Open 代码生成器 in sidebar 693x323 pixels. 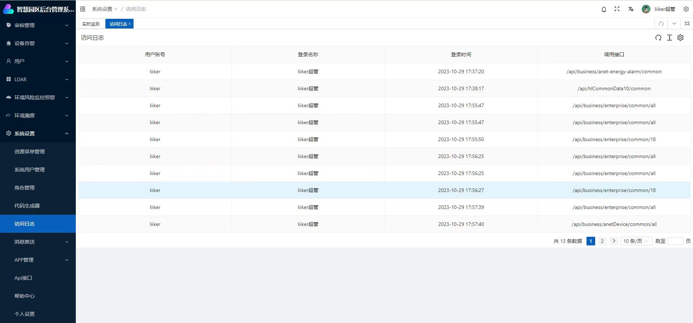tap(38, 206)
